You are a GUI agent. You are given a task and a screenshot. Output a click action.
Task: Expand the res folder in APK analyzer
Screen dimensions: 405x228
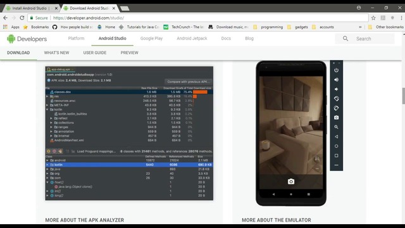coord(47,96)
